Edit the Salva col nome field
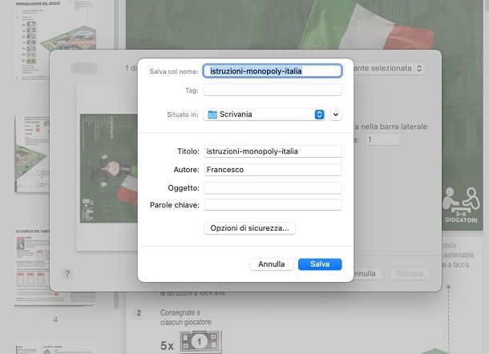This screenshot has height=354, width=489. point(273,71)
